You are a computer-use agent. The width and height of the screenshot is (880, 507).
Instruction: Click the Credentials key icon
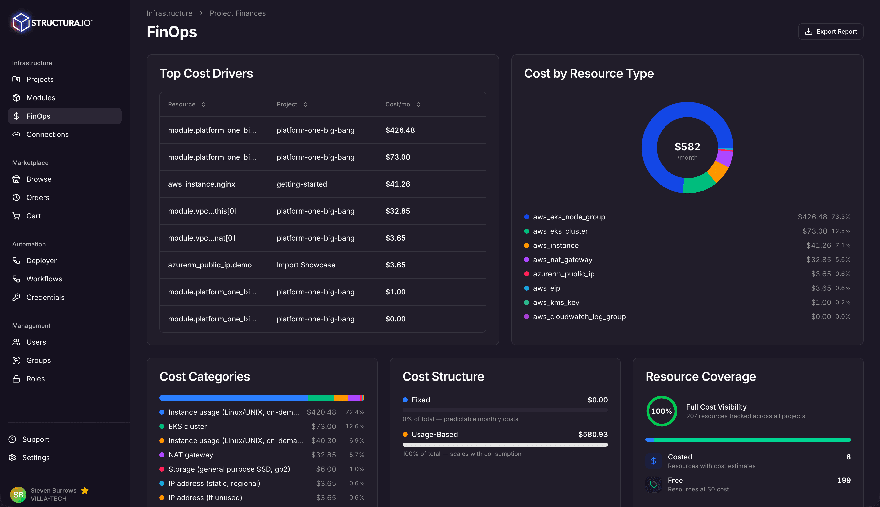point(16,297)
